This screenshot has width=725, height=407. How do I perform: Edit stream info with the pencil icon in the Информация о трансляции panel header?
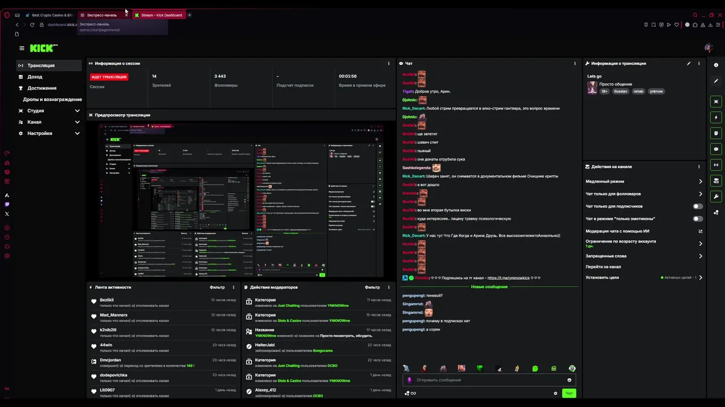click(x=689, y=63)
